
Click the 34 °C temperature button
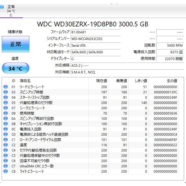pyautogui.click(x=16, y=68)
